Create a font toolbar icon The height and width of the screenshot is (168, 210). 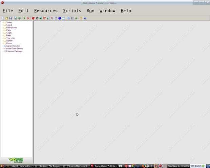tap(52, 18)
